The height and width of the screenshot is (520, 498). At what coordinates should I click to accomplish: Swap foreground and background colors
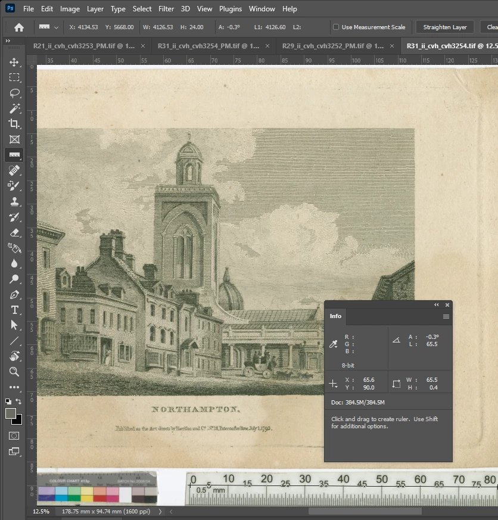click(19, 402)
